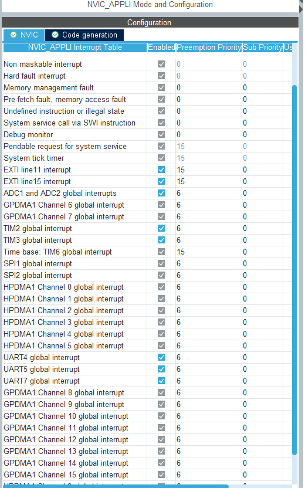
Task: Click green check icon on Code generation tab
Action: click(55, 35)
